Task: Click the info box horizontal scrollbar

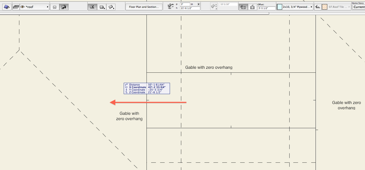Action: pyautogui.click(x=134, y=14)
